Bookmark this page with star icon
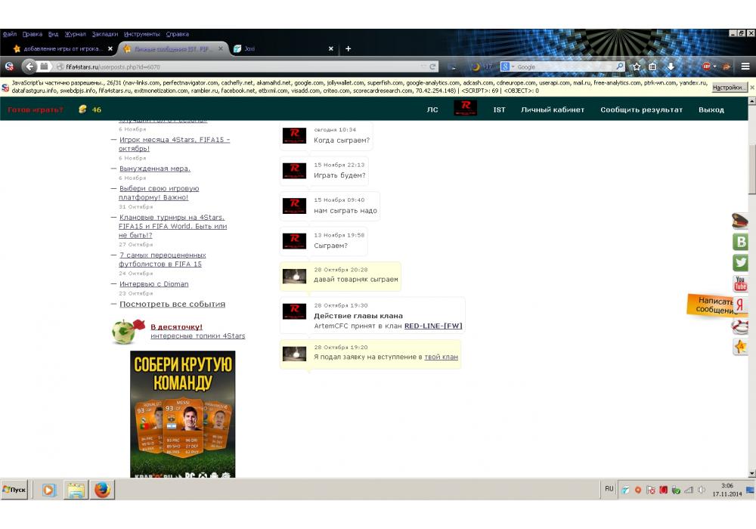Viewport: 756px width, 529px height. (x=637, y=67)
